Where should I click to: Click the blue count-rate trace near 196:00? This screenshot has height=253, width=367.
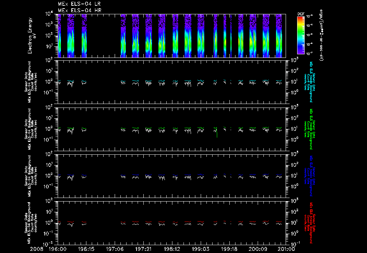pyautogui.click(x=59, y=175)
